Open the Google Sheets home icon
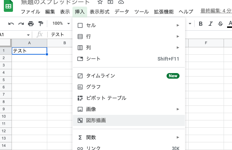This screenshot has width=232, height=150. point(8,6)
